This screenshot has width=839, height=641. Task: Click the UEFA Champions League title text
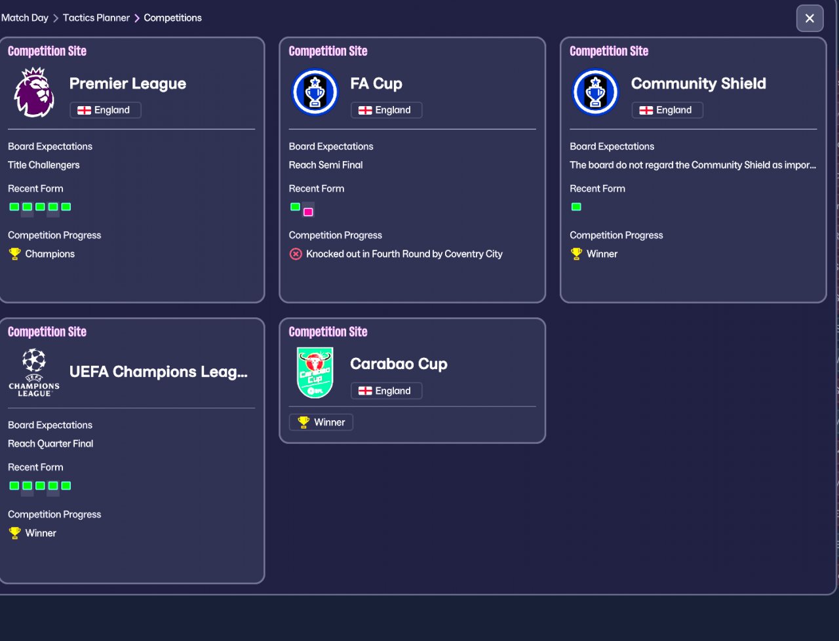(158, 372)
